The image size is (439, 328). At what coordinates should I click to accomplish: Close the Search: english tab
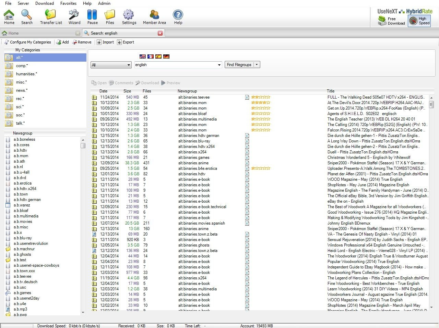coord(160,33)
